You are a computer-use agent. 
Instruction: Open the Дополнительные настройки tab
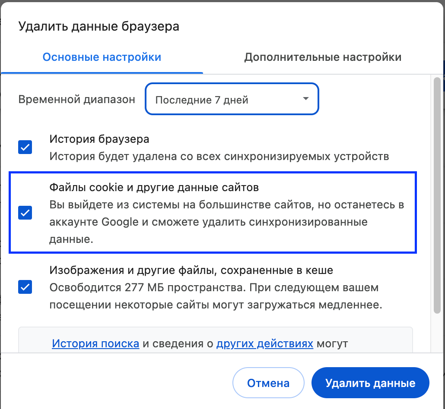323,57
